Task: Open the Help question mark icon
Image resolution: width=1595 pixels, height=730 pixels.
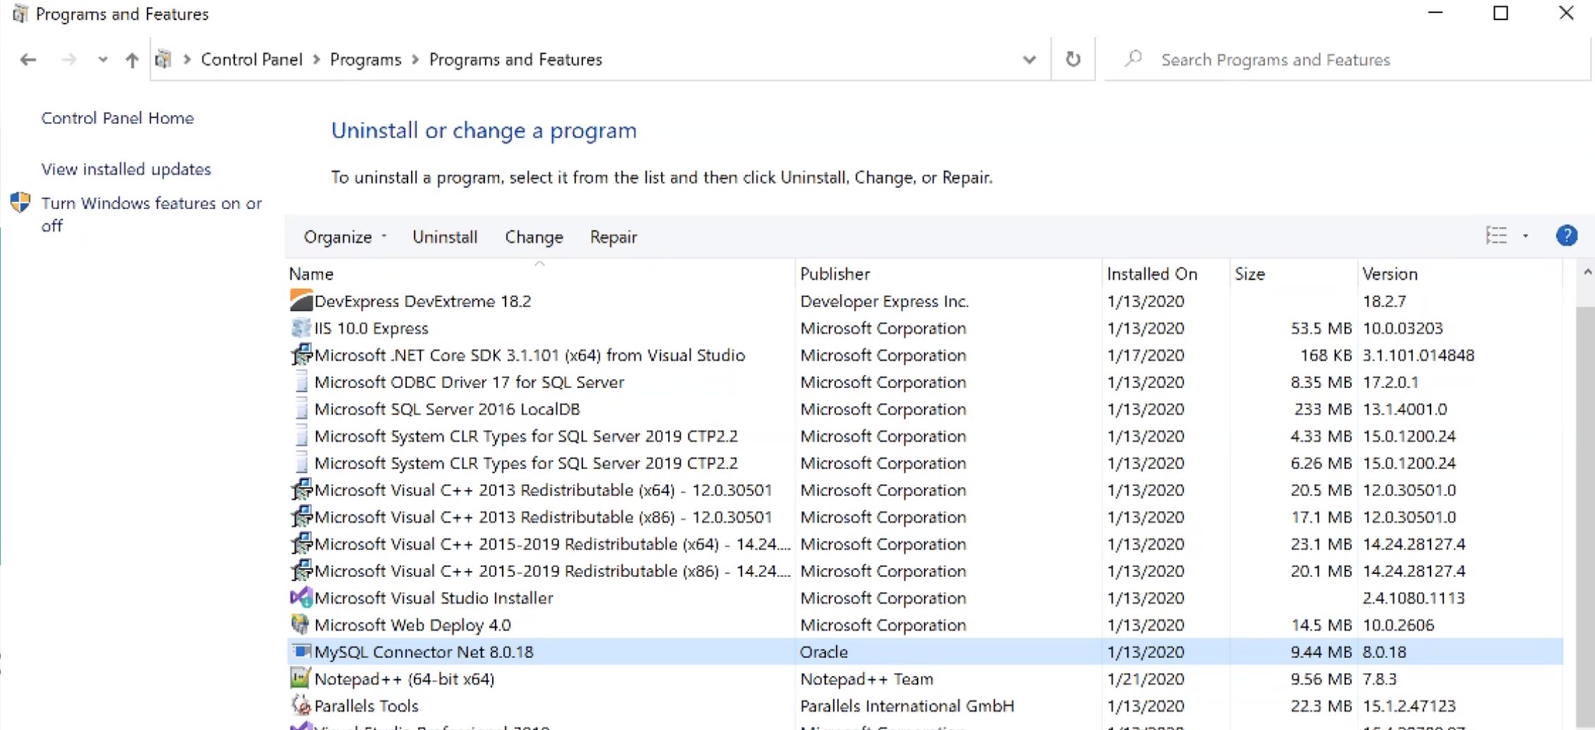Action: point(1566,235)
